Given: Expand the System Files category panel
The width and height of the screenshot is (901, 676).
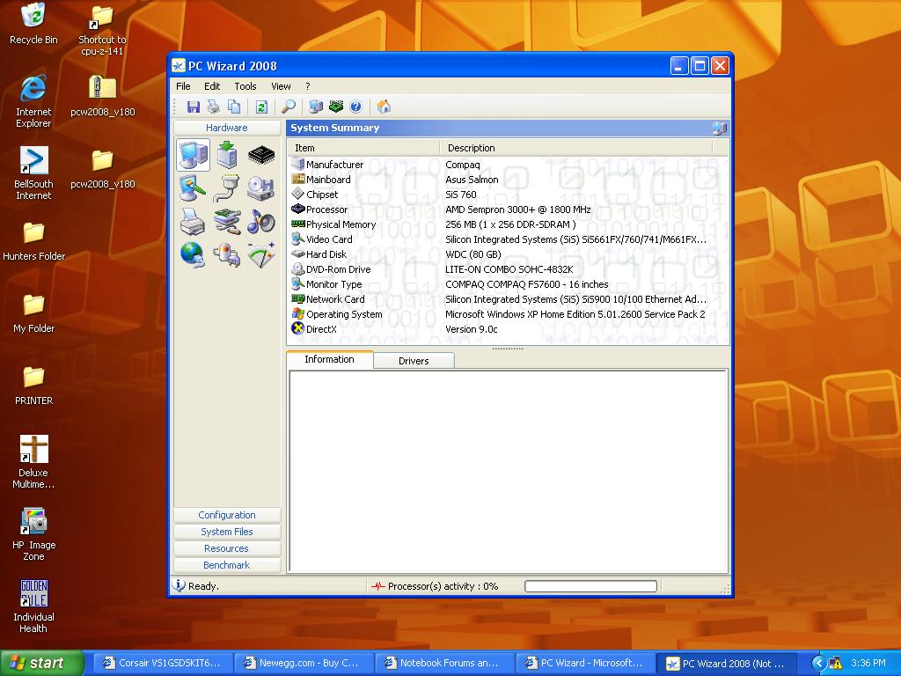Looking at the screenshot, I should pyautogui.click(x=227, y=532).
